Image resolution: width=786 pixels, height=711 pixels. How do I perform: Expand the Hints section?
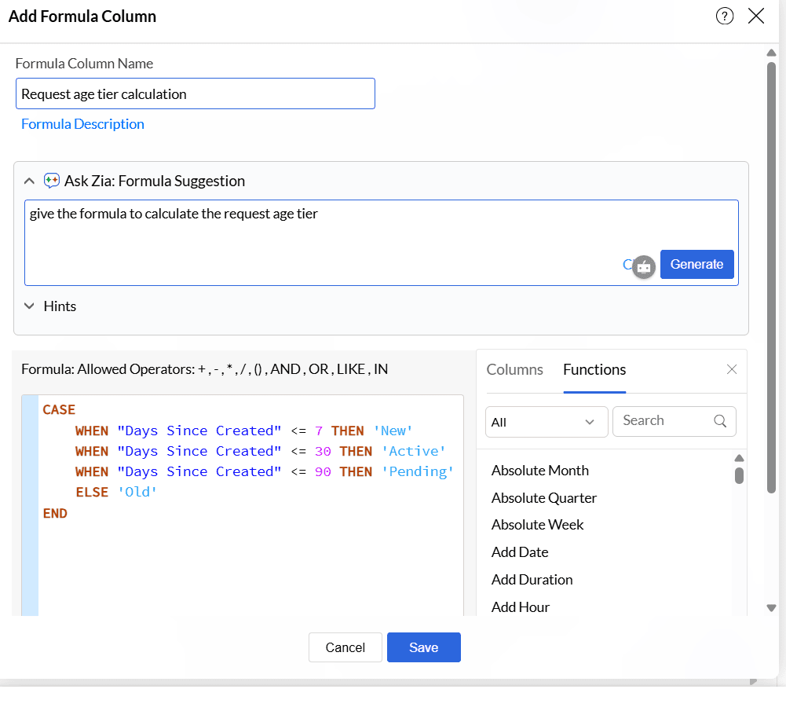pos(29,306)
